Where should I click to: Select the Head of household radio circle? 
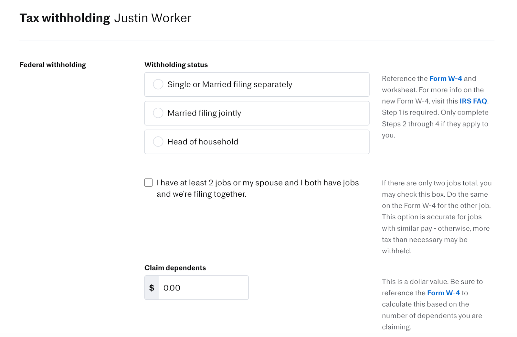tap(158, 142)
